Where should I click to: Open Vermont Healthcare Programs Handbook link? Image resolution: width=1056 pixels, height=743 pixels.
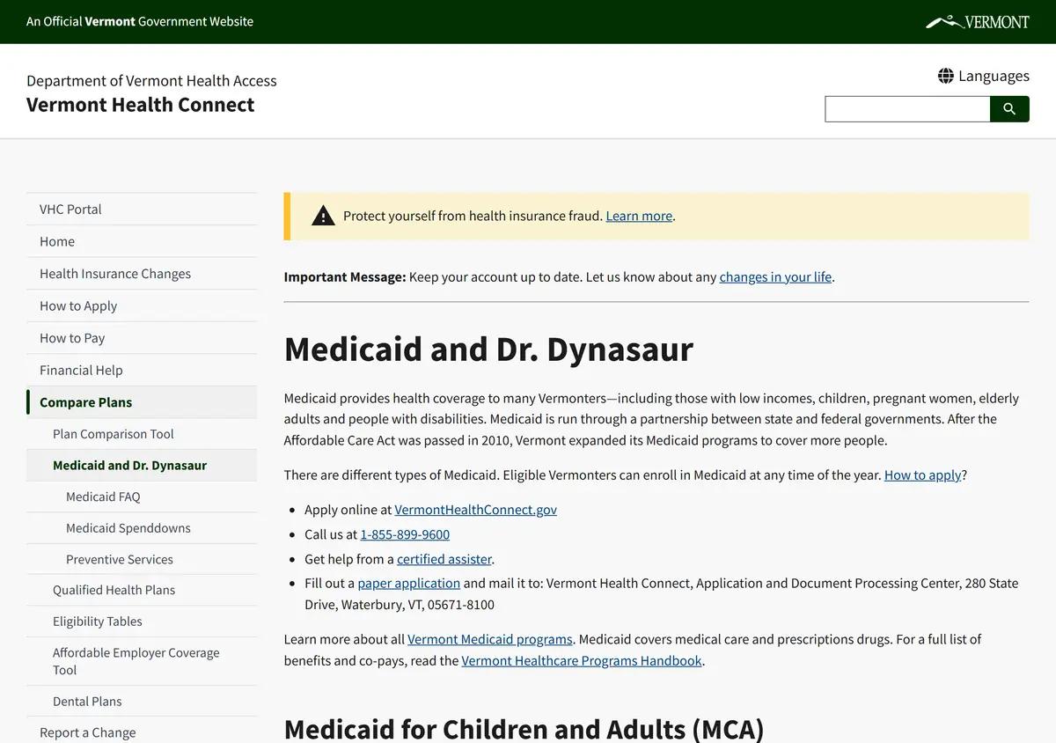point(582,660)
